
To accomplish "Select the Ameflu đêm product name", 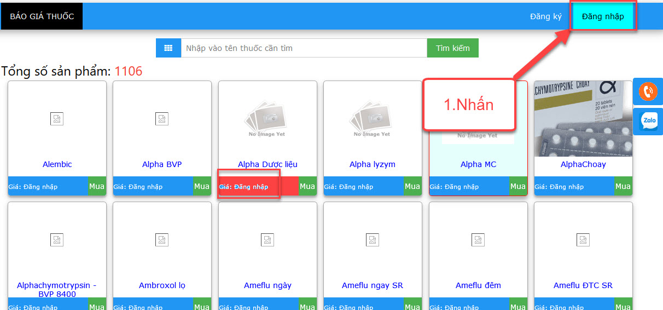I will click(x=478, y=285).
